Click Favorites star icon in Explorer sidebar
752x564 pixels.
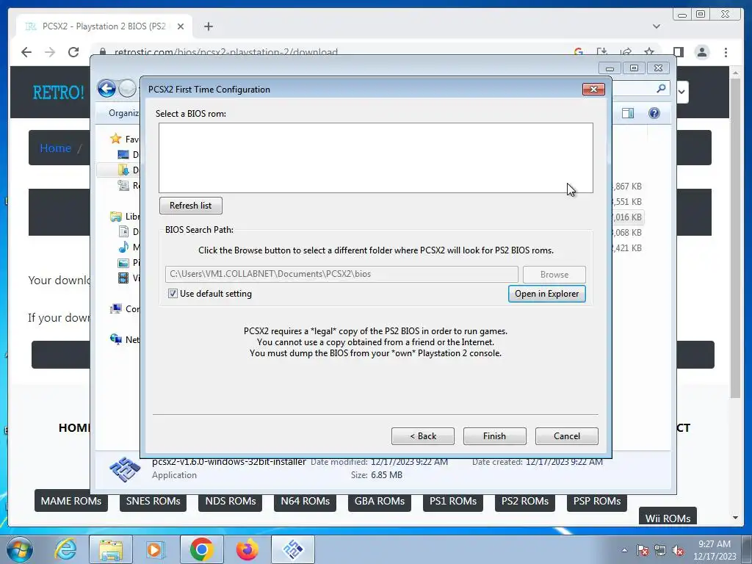pos(115,139)
